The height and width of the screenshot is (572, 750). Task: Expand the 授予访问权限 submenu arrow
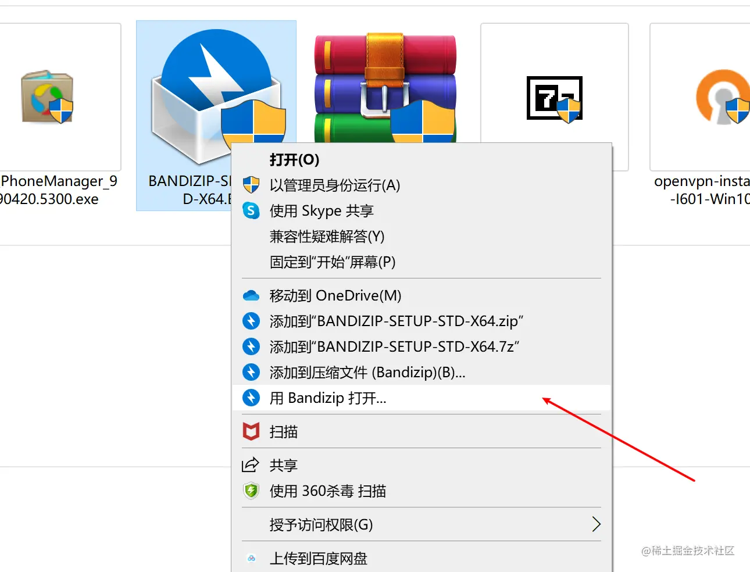pyautogui.click(x=596, y=524)
